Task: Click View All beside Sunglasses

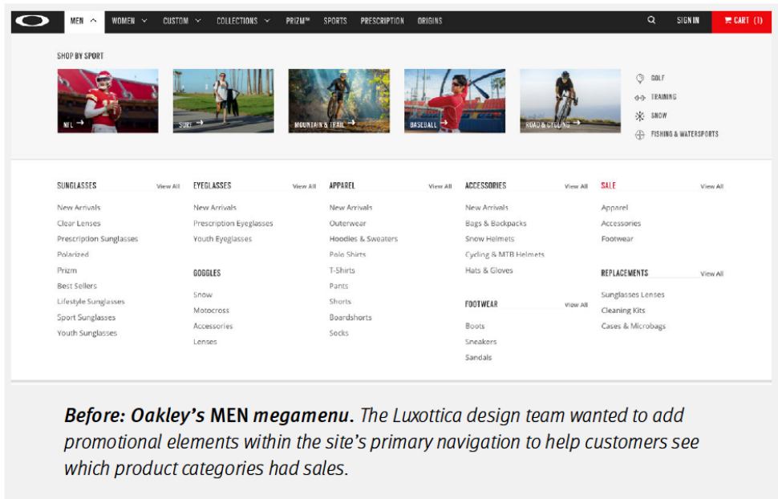Action: 168,186
